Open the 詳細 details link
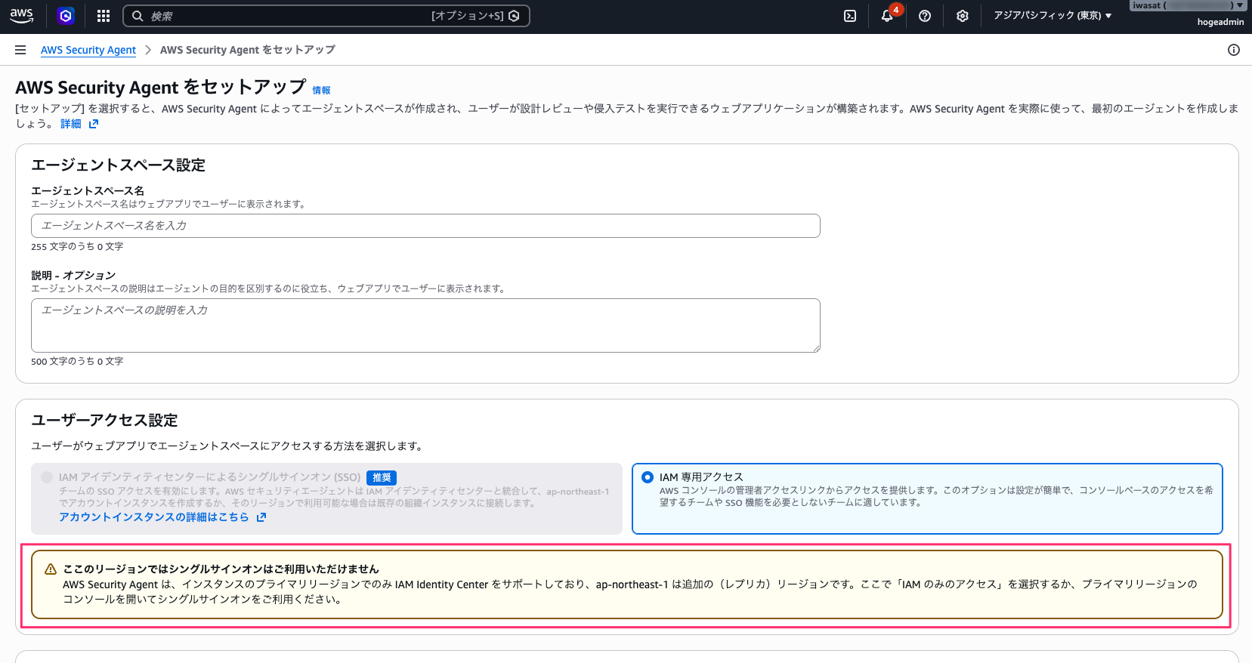The image size is (1252, 663). 71,124
